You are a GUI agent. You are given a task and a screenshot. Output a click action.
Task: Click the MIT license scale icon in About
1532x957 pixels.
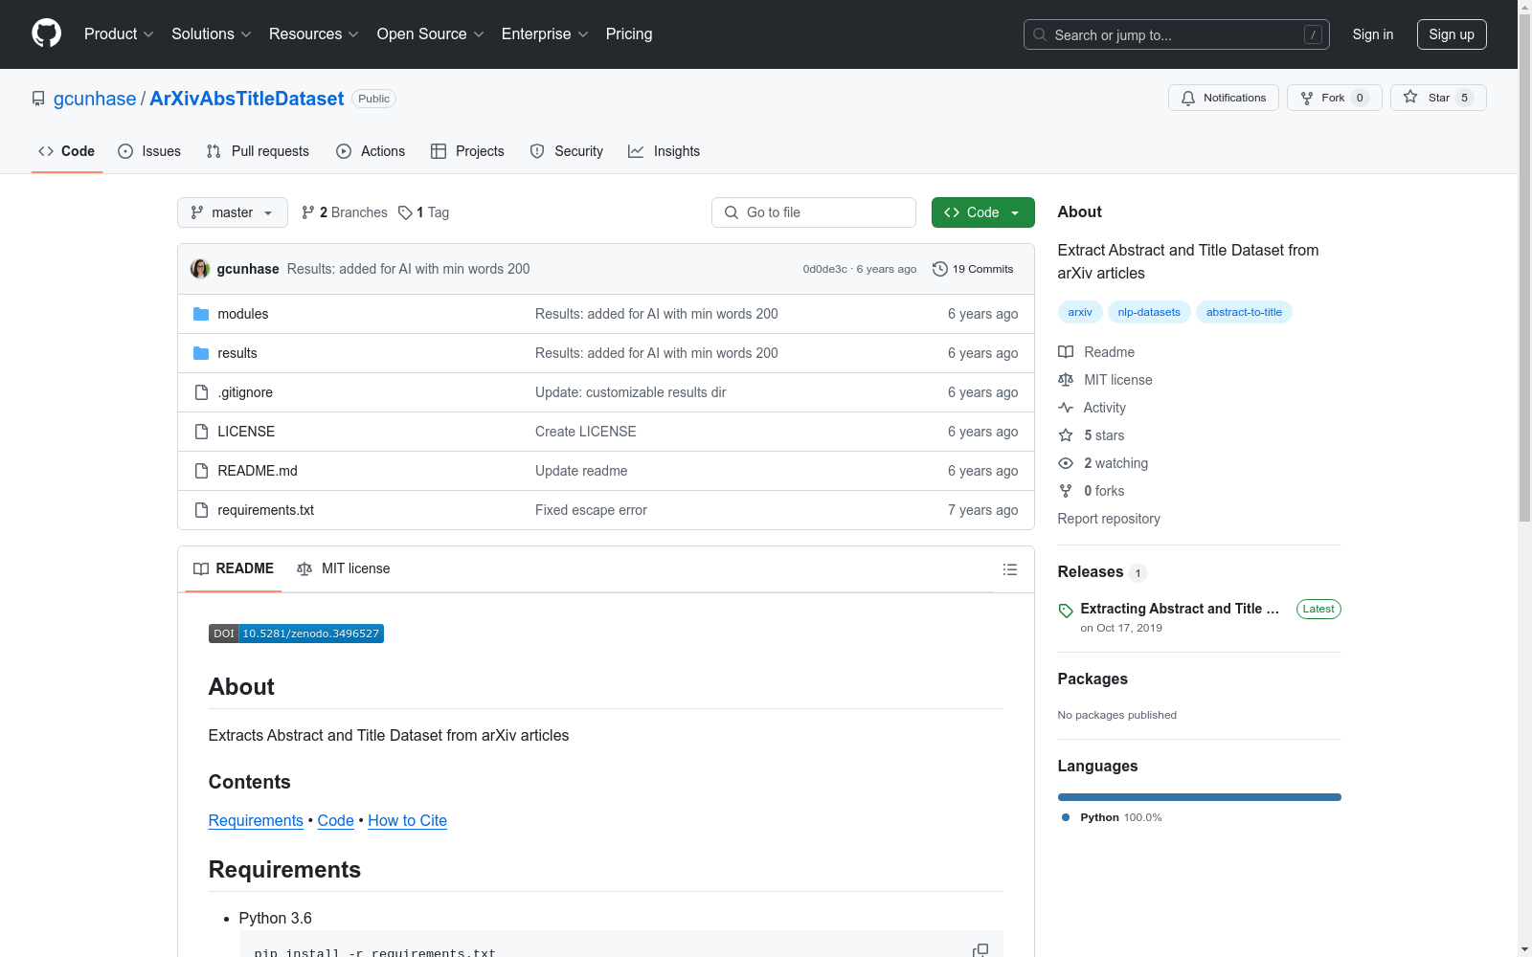(x=1066, y=380)
